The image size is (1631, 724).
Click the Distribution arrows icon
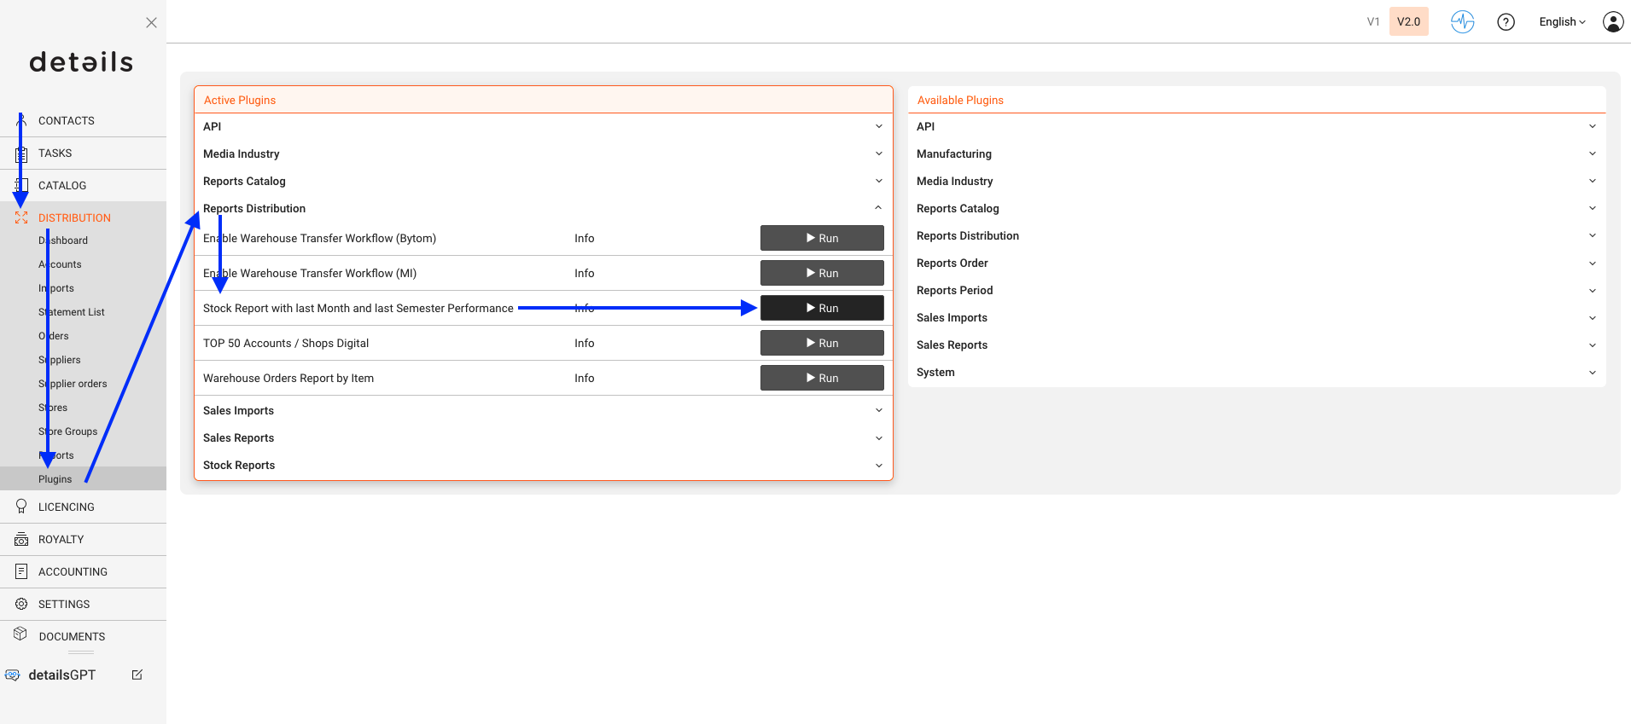21,217
